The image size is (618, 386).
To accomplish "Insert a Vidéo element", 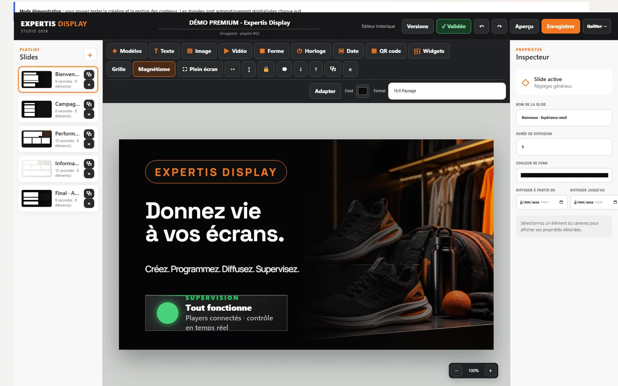I will click(235, 51).
